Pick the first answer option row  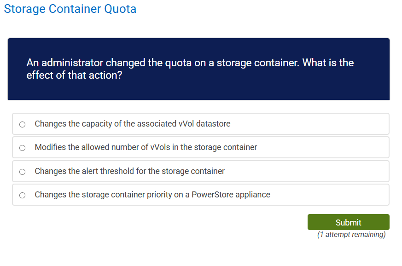200,124
